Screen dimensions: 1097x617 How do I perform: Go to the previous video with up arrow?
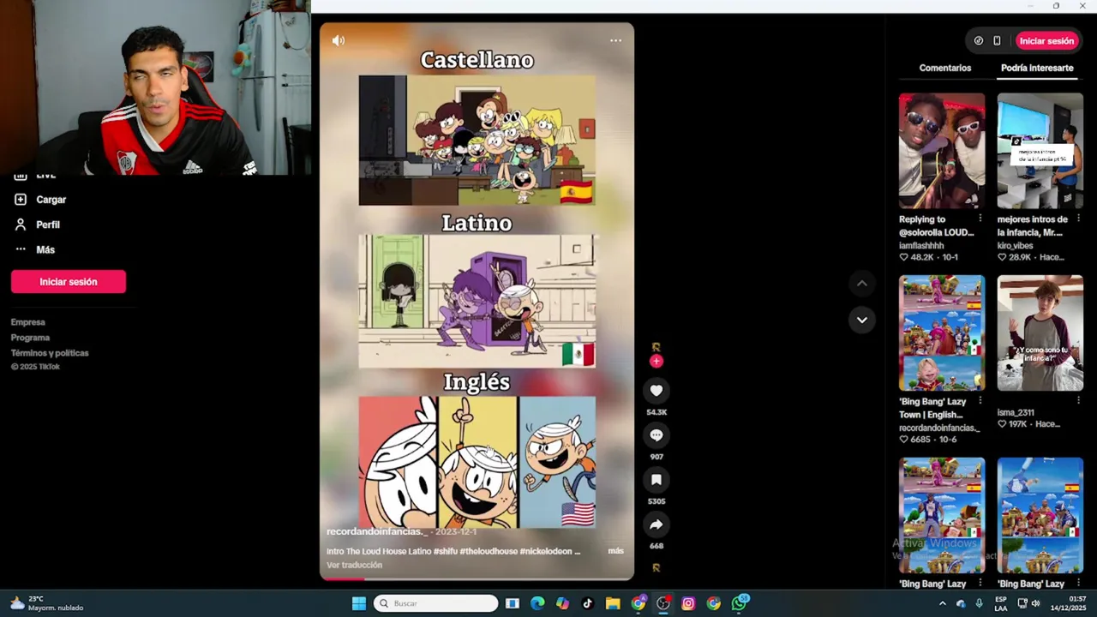(x=862, y=284)
